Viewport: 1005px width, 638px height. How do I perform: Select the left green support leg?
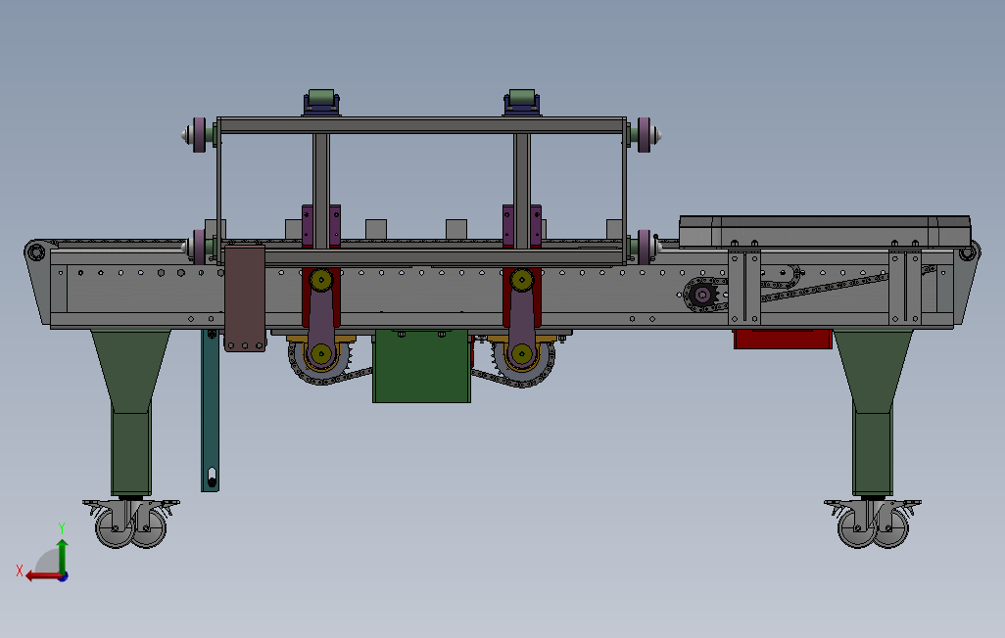click(x=131, y=413)
